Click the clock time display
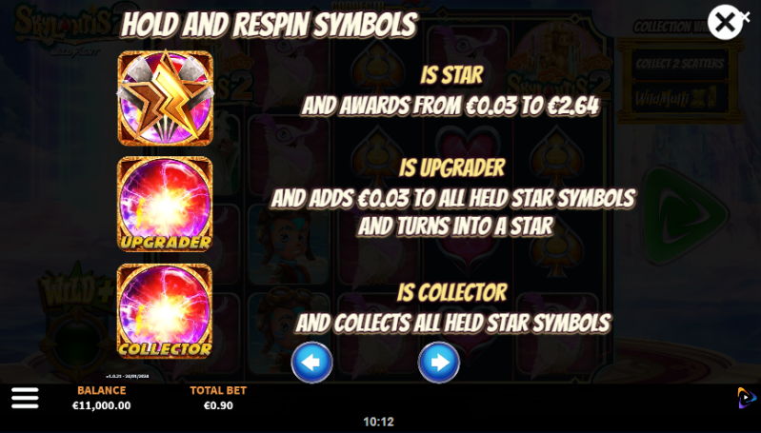Image resolution: width=761 pixels, height=433 pixels. [x=378, y=422]
